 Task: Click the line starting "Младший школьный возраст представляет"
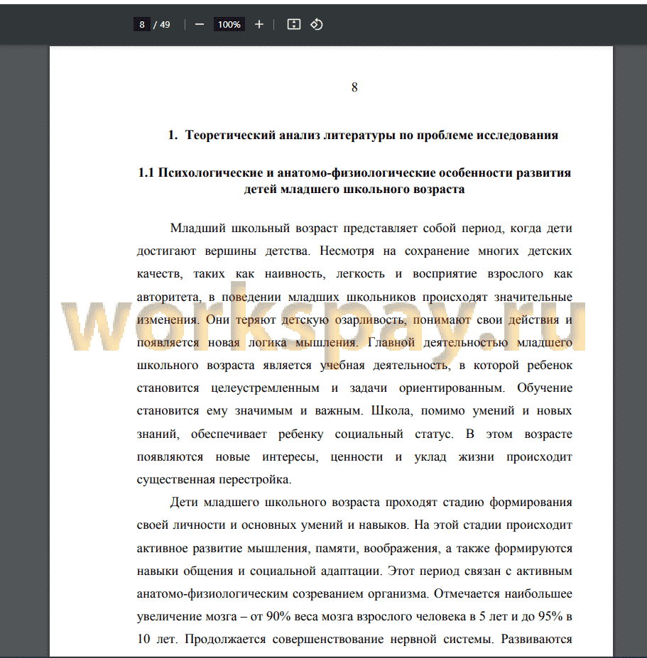pos(371,229)
